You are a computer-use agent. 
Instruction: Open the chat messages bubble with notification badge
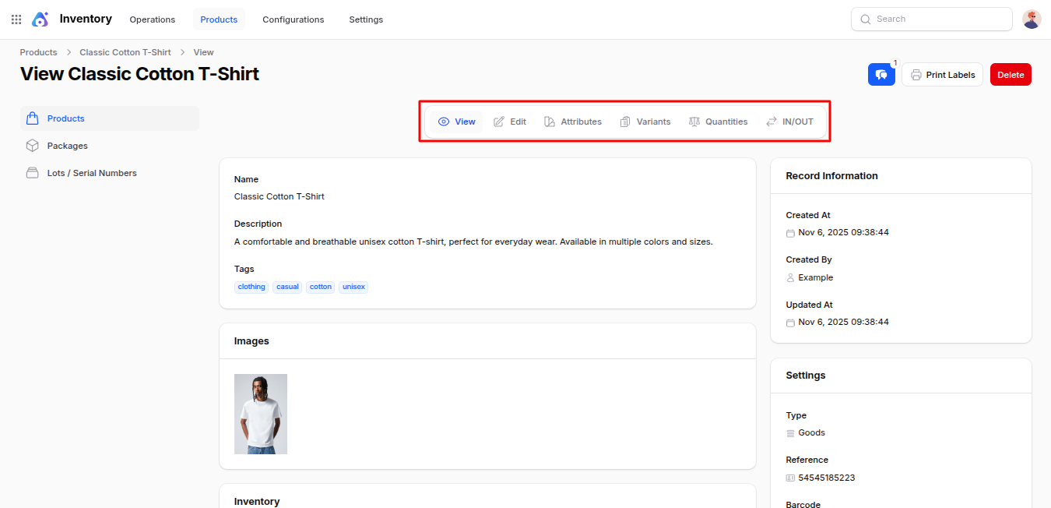(x=881, y=74)
